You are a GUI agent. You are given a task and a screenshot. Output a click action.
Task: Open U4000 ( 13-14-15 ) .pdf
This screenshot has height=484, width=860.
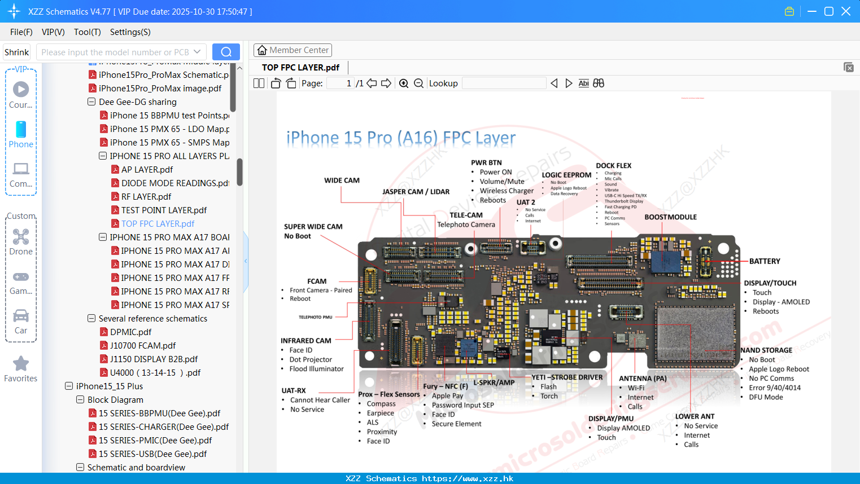coord(155,372)
